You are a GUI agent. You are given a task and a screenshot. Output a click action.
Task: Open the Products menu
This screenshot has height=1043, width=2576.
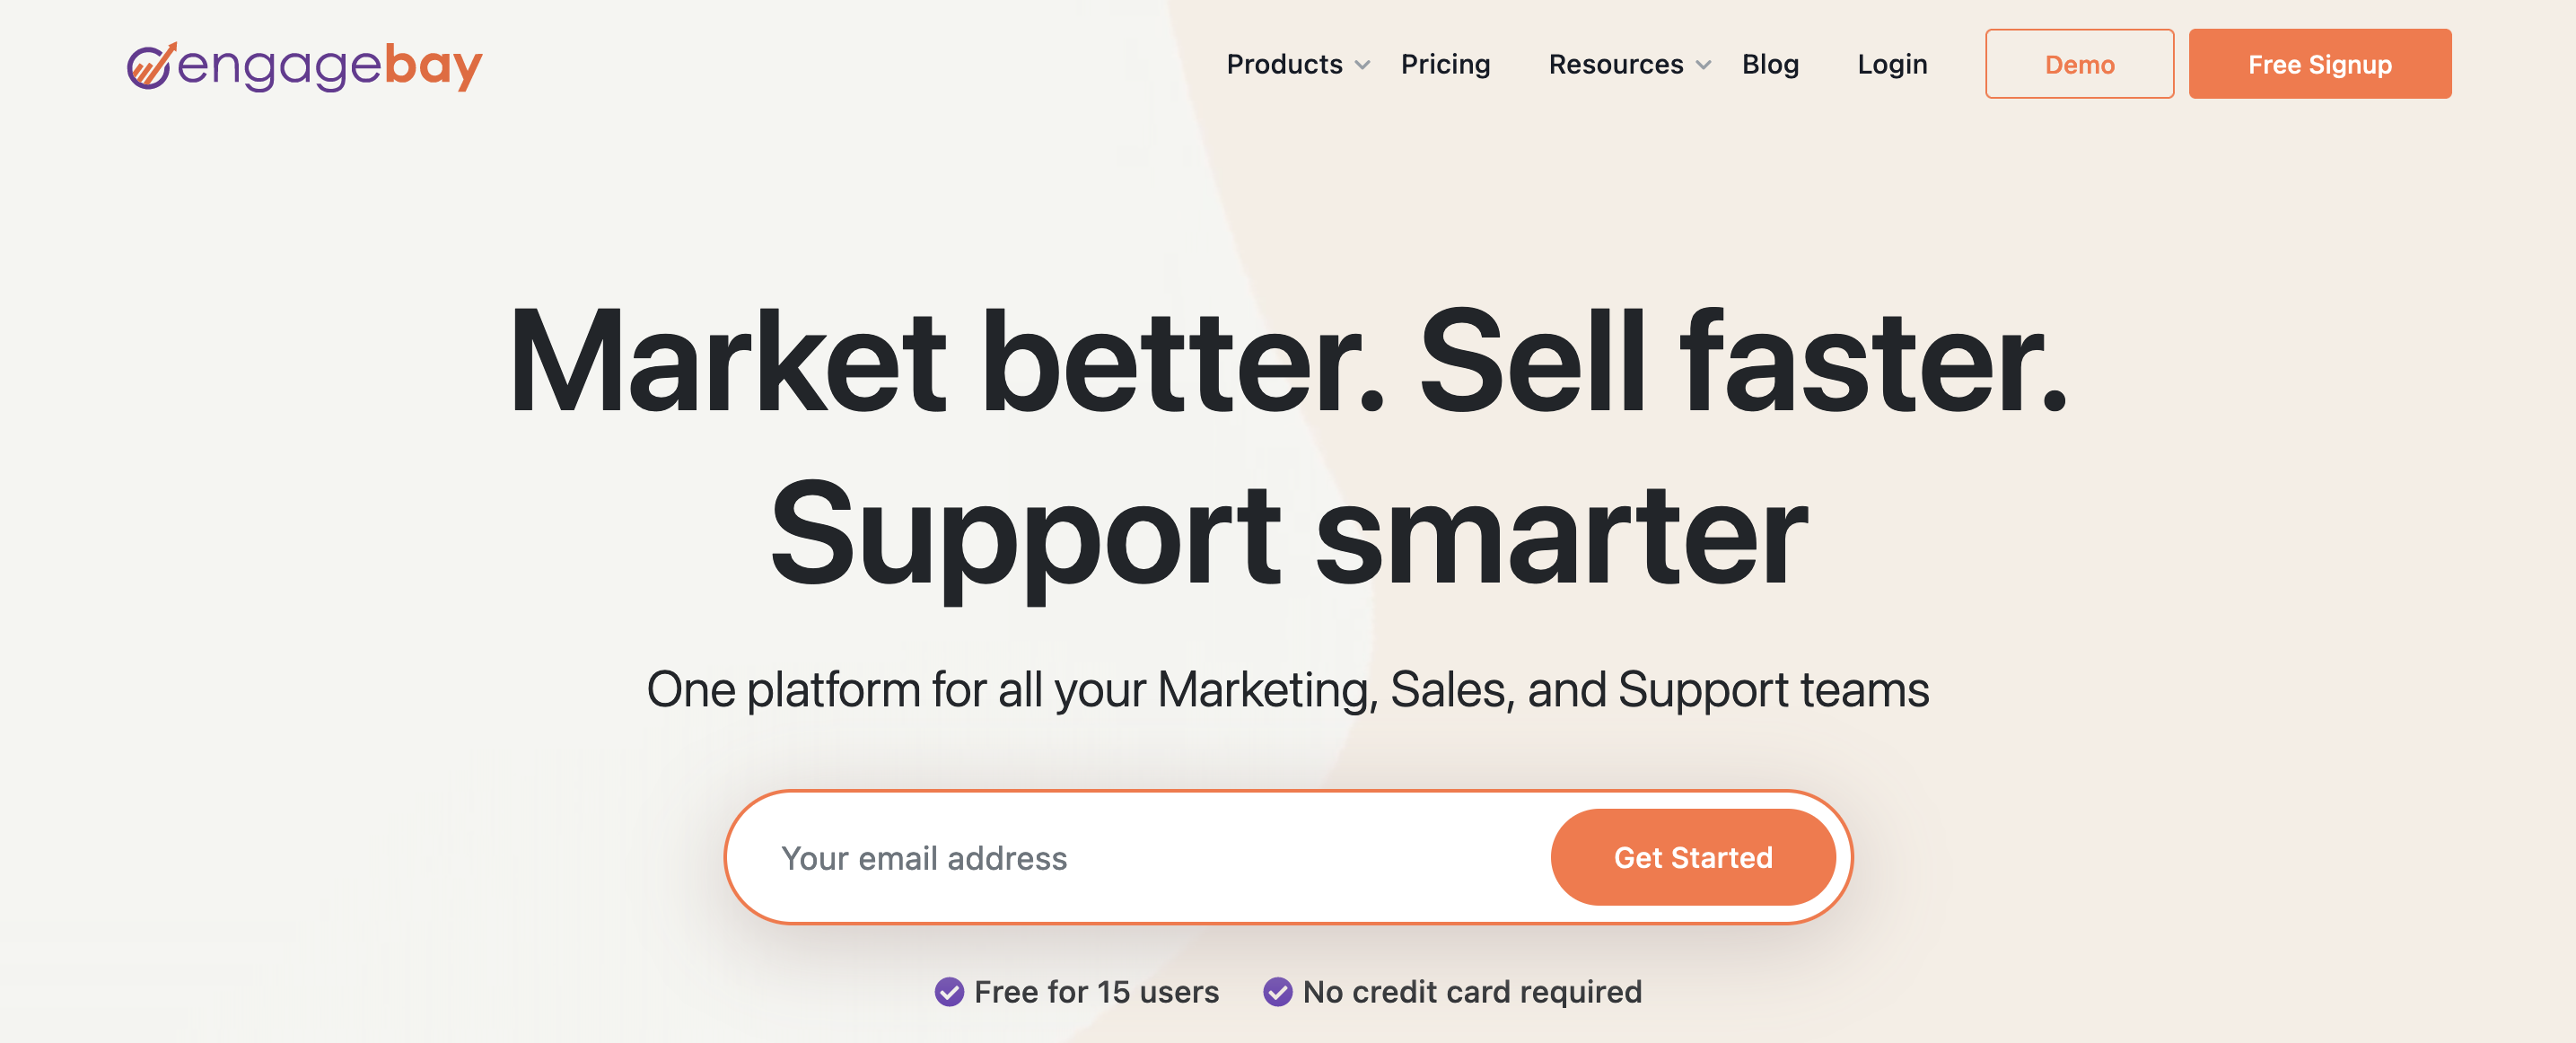[1284, 64]
